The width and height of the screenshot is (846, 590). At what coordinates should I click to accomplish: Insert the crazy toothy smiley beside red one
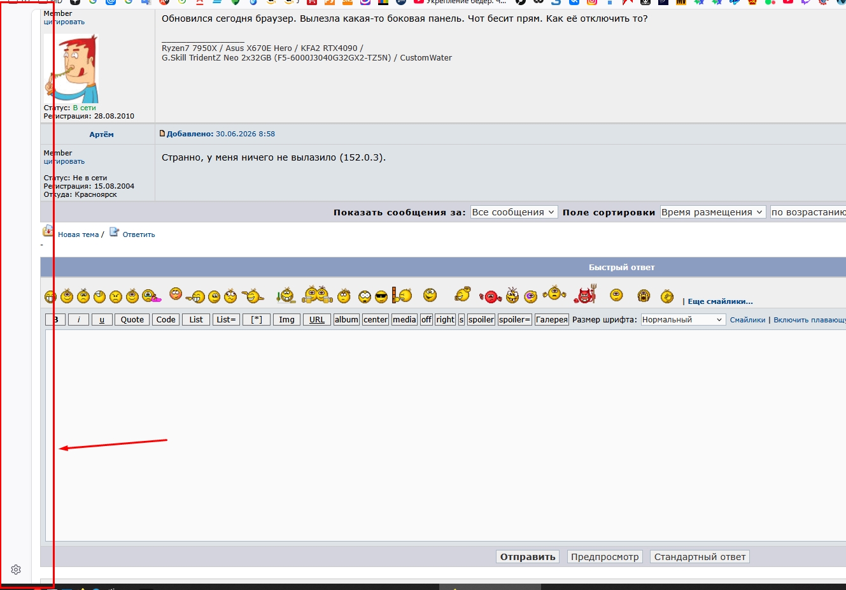click(512, 295)
